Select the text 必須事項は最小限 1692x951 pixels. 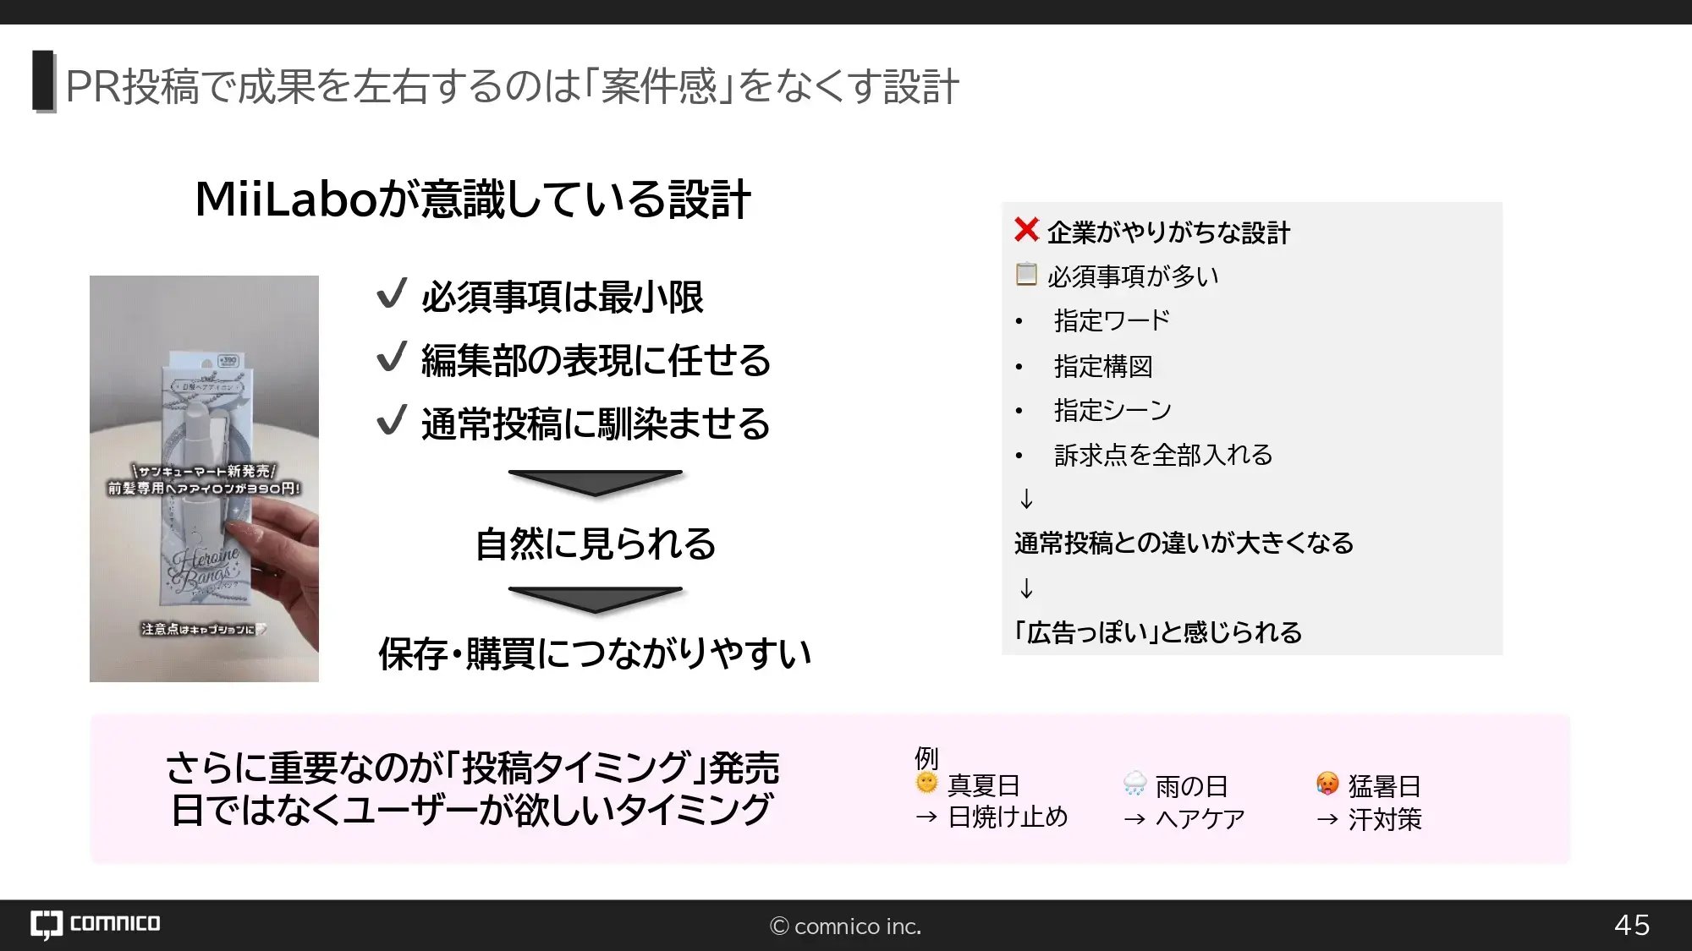(x=563, y=297)
